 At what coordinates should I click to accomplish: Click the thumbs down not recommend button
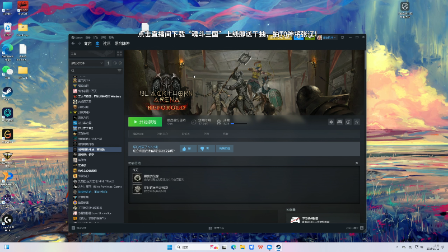(x=206, y=148)
